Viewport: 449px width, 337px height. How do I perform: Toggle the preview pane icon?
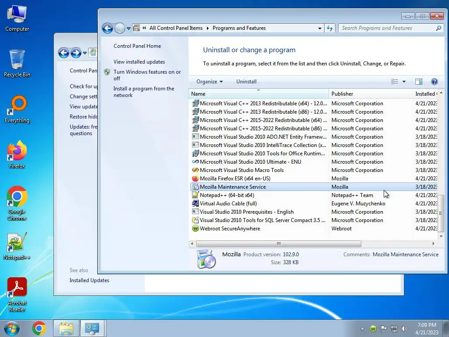[418, 82]
